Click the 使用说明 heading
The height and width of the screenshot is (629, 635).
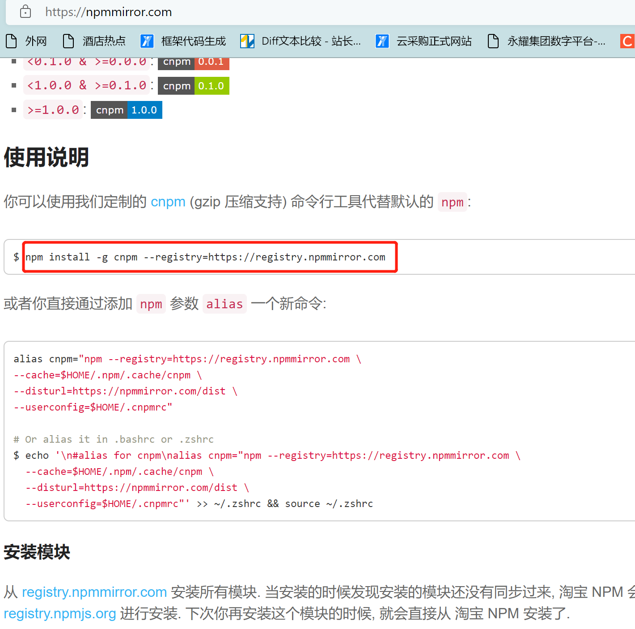[47, 157]
